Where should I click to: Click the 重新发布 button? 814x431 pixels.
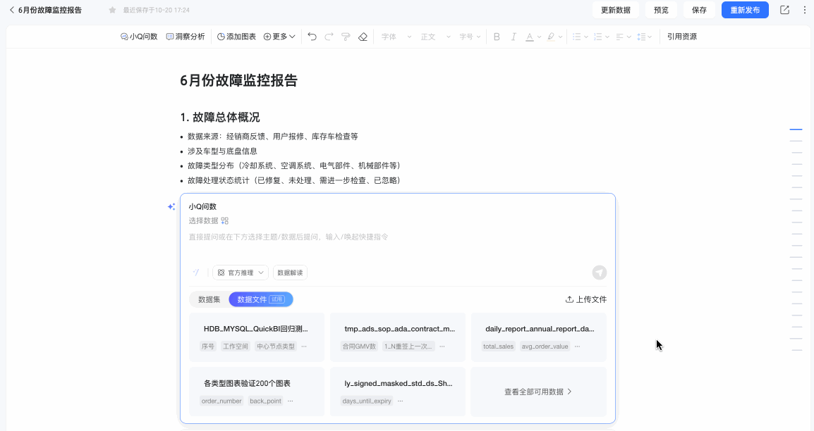click(x=745, y=10)
